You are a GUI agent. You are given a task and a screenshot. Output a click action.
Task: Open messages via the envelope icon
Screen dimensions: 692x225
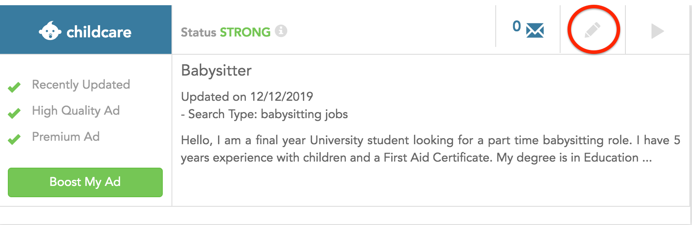pyautogui.click(x=535, y=31)
